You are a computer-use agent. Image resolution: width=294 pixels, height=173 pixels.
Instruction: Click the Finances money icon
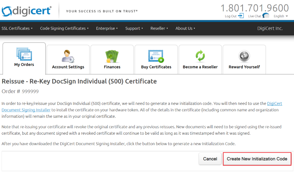[112, 56]
